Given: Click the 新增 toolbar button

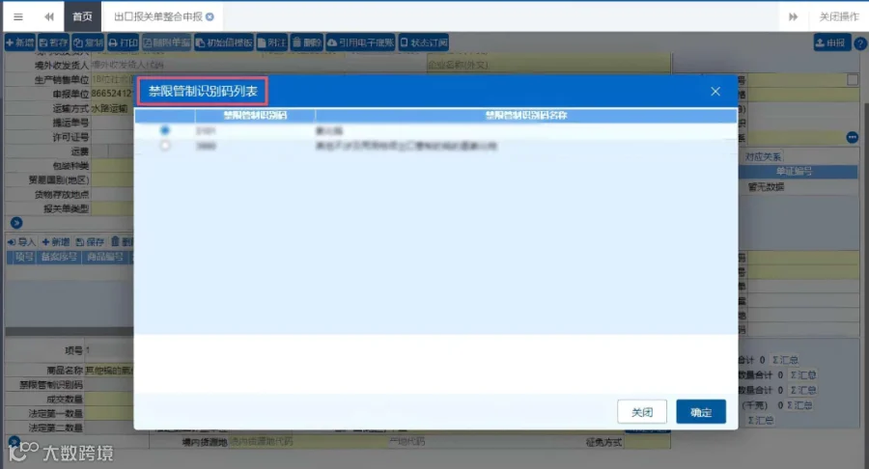Looking at the screenshot, I should click(x=20, y=42).
